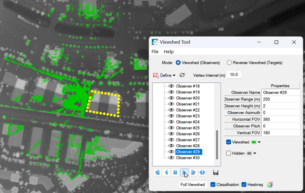Viewport: 305px width, 193px height.
Task: Open the Hidden gray color swatch
Action: click(x=249, y=153)
